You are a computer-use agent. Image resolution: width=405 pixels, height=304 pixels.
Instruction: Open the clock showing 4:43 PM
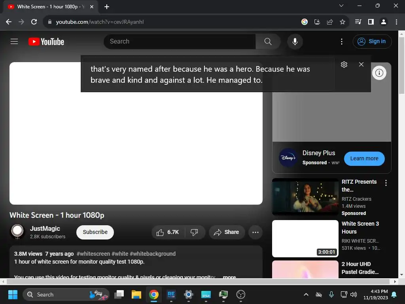pyautogui.click(x=375, y=294)
